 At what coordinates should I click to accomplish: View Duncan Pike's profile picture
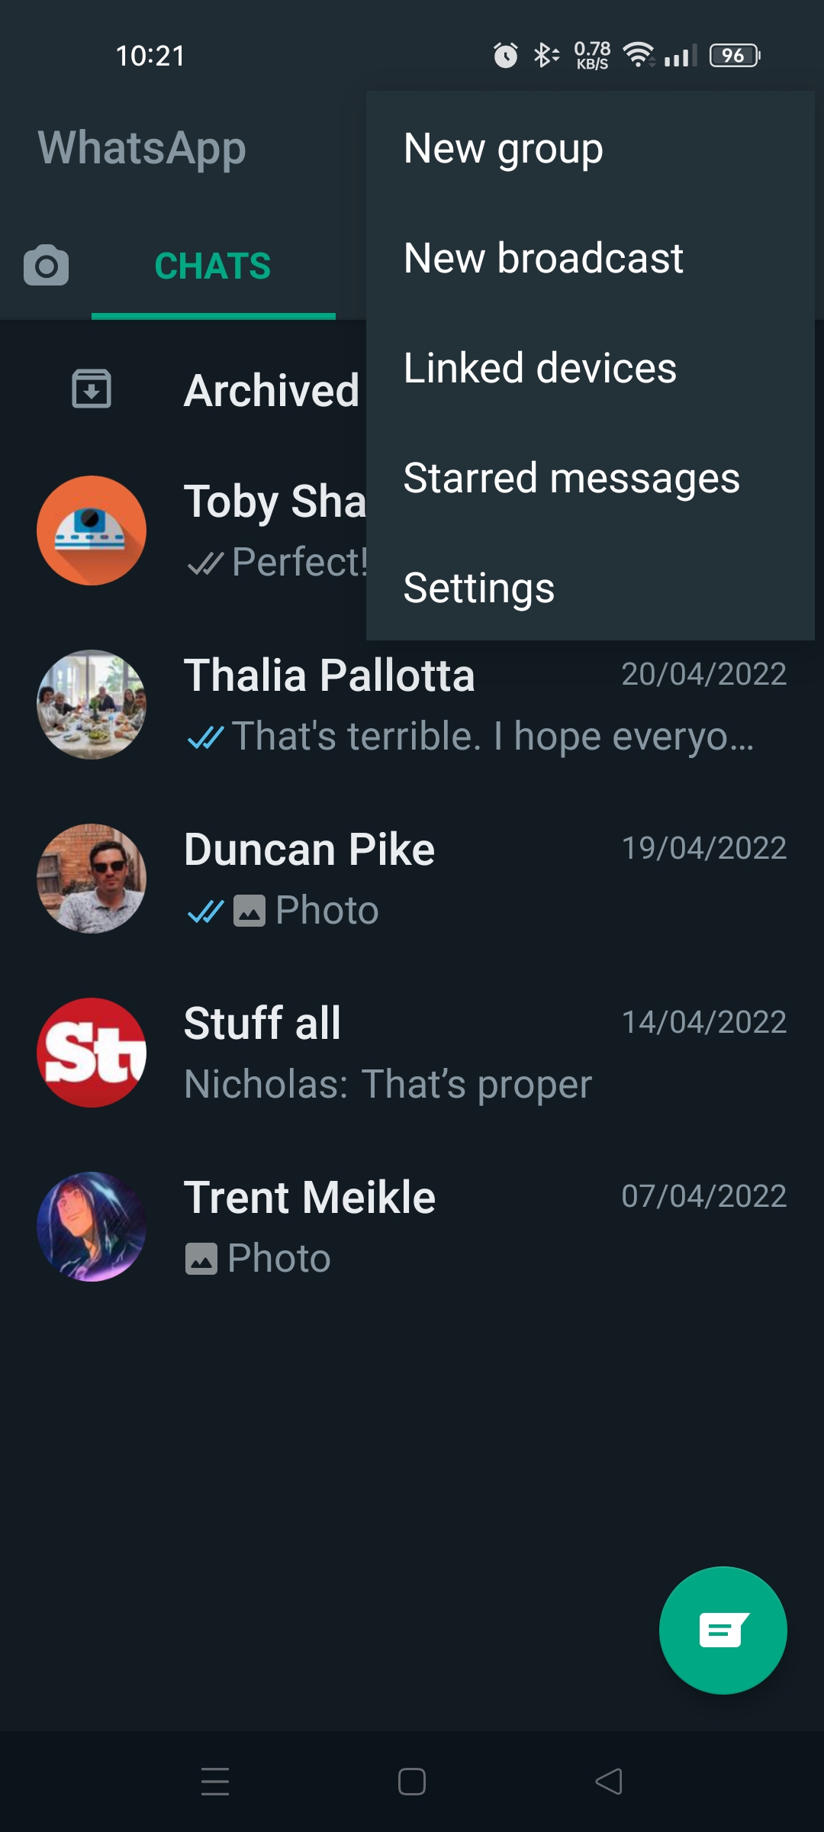point(92,879)
